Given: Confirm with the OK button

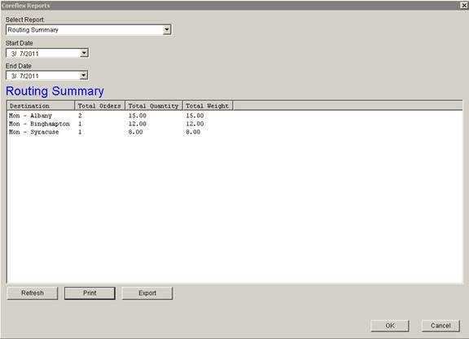Looking at the screenshot, I should coord(390,325).
